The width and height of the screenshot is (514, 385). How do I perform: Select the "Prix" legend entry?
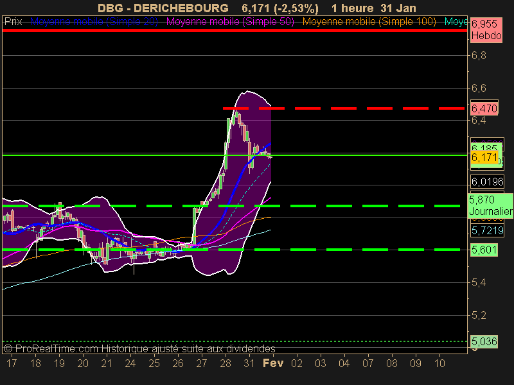[x=13, y=22]
